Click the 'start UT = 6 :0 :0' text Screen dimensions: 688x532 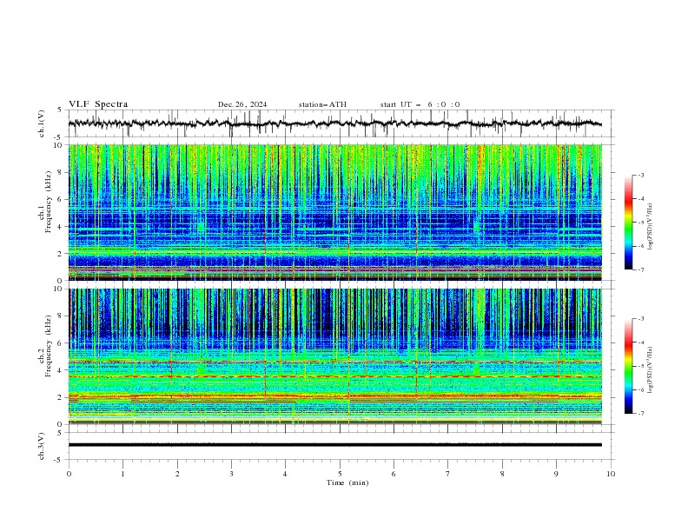click(420, 104)
